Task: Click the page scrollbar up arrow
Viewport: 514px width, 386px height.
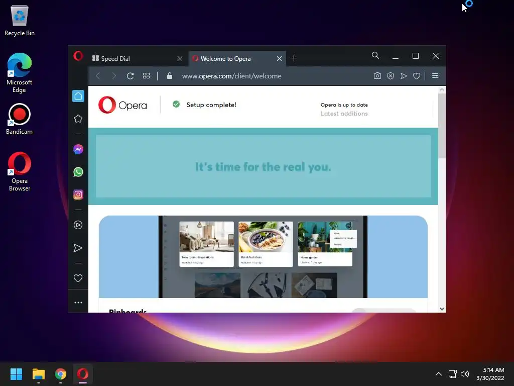Action: (442, 89)
